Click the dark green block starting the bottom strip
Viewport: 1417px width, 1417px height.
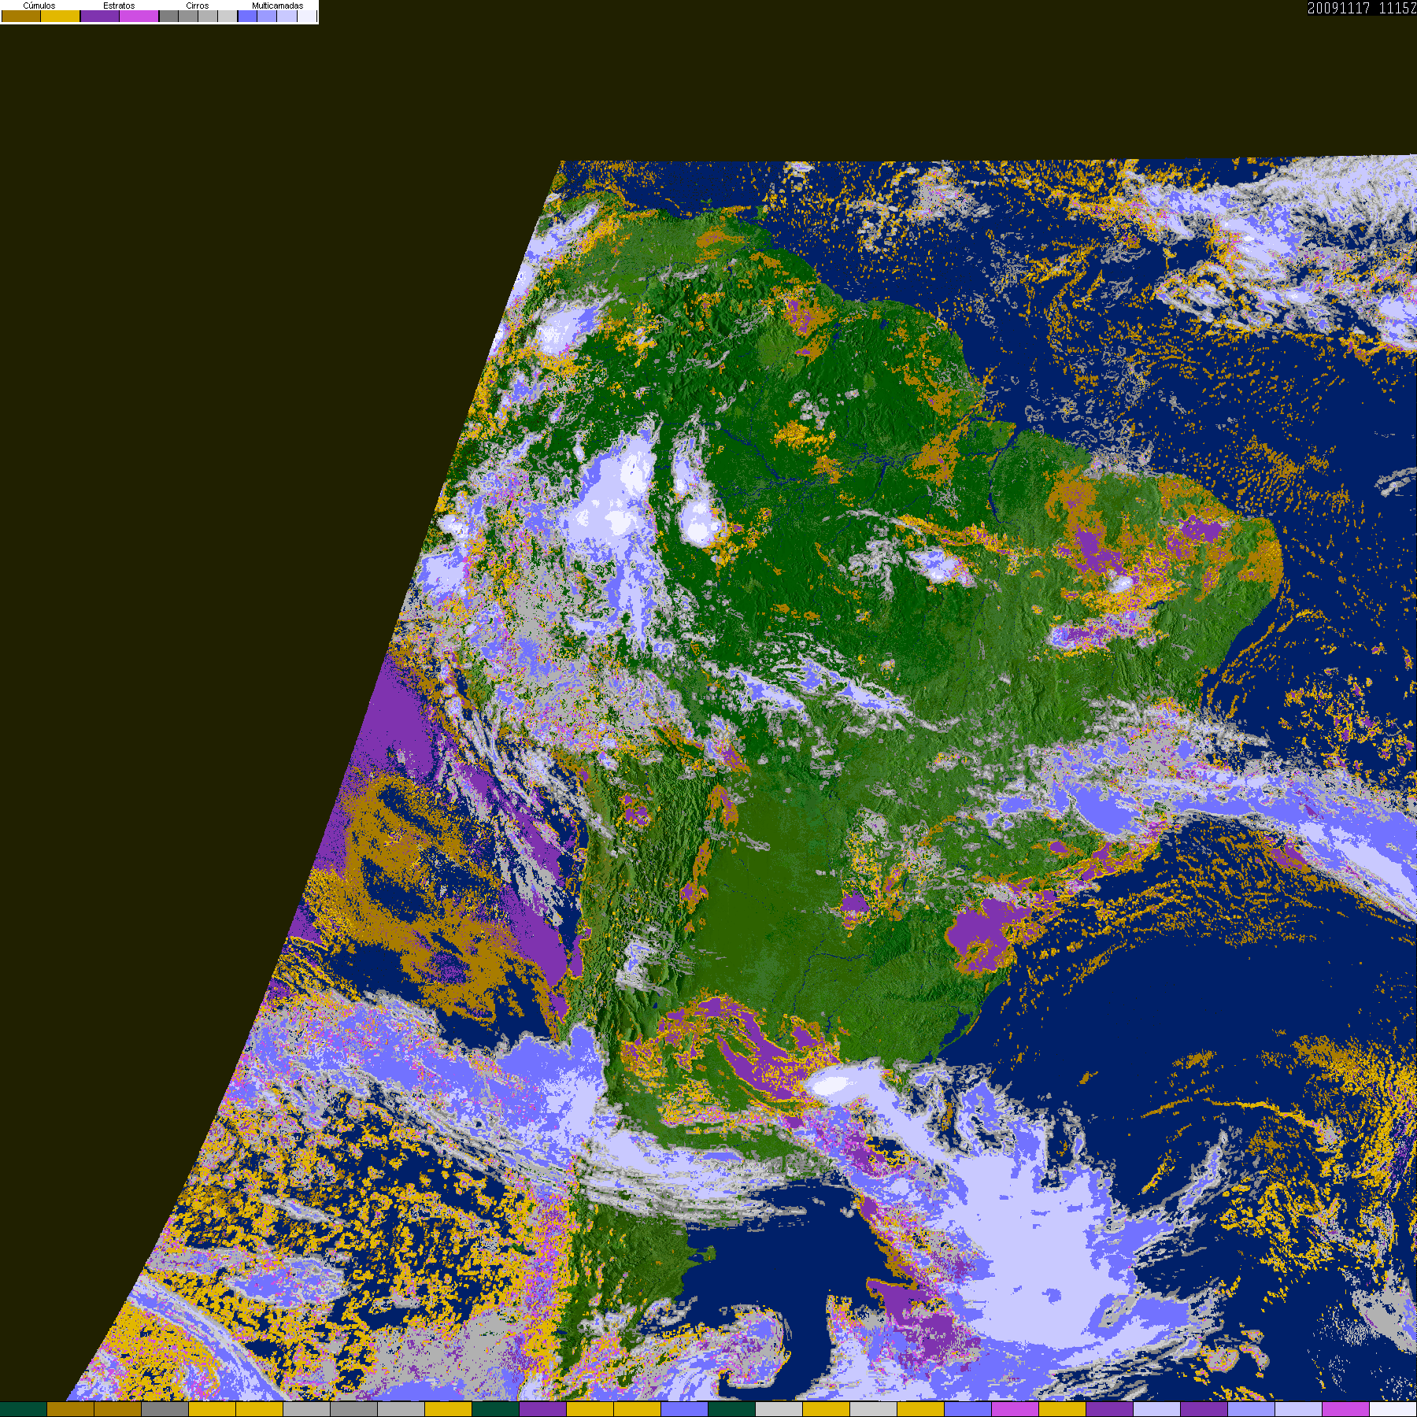click(x=23, y=1409)
